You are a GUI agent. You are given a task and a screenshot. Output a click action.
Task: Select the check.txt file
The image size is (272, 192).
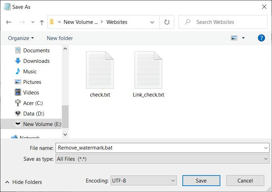pos(100,74)
